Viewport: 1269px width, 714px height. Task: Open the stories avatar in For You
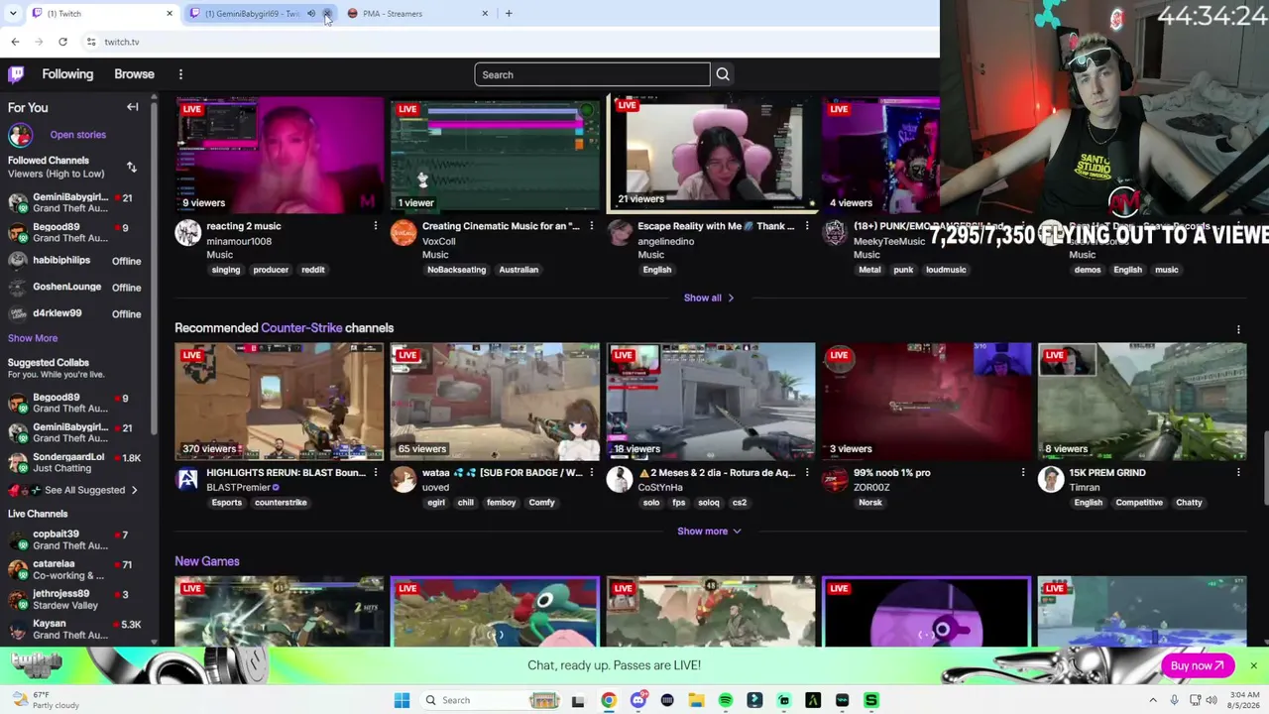pyautogui.click(x=20, y=135)
